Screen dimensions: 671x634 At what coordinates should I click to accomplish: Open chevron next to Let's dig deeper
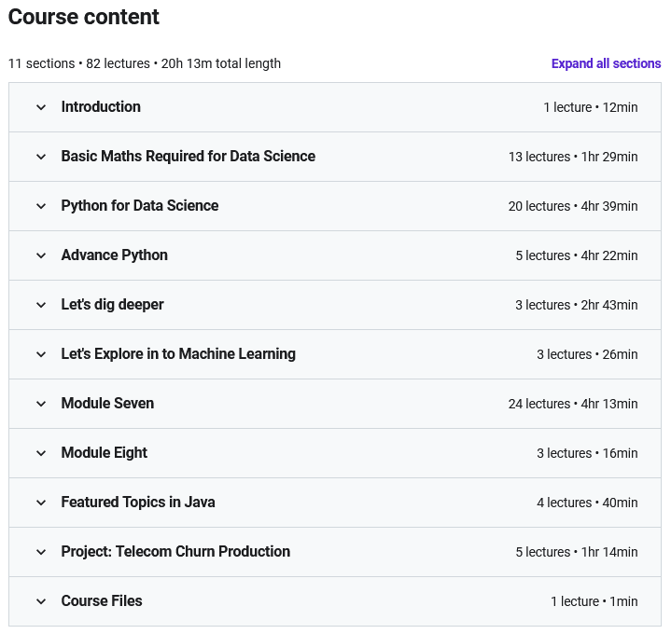click(41, 305)
